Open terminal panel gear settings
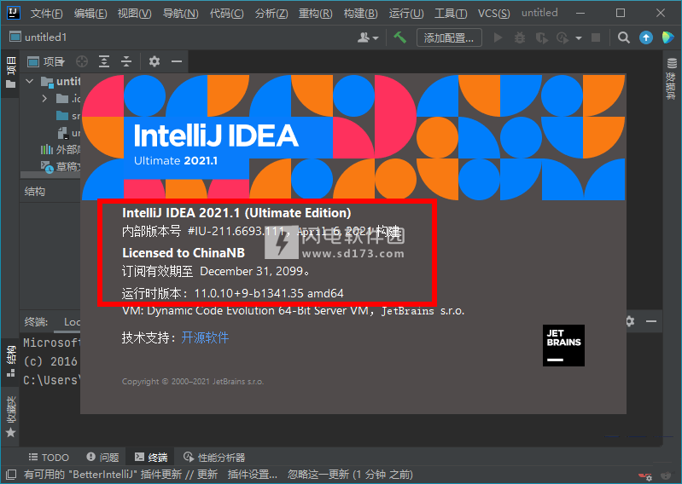 tap(630, 321)
